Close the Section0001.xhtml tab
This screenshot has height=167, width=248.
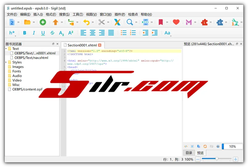[100, 45]
